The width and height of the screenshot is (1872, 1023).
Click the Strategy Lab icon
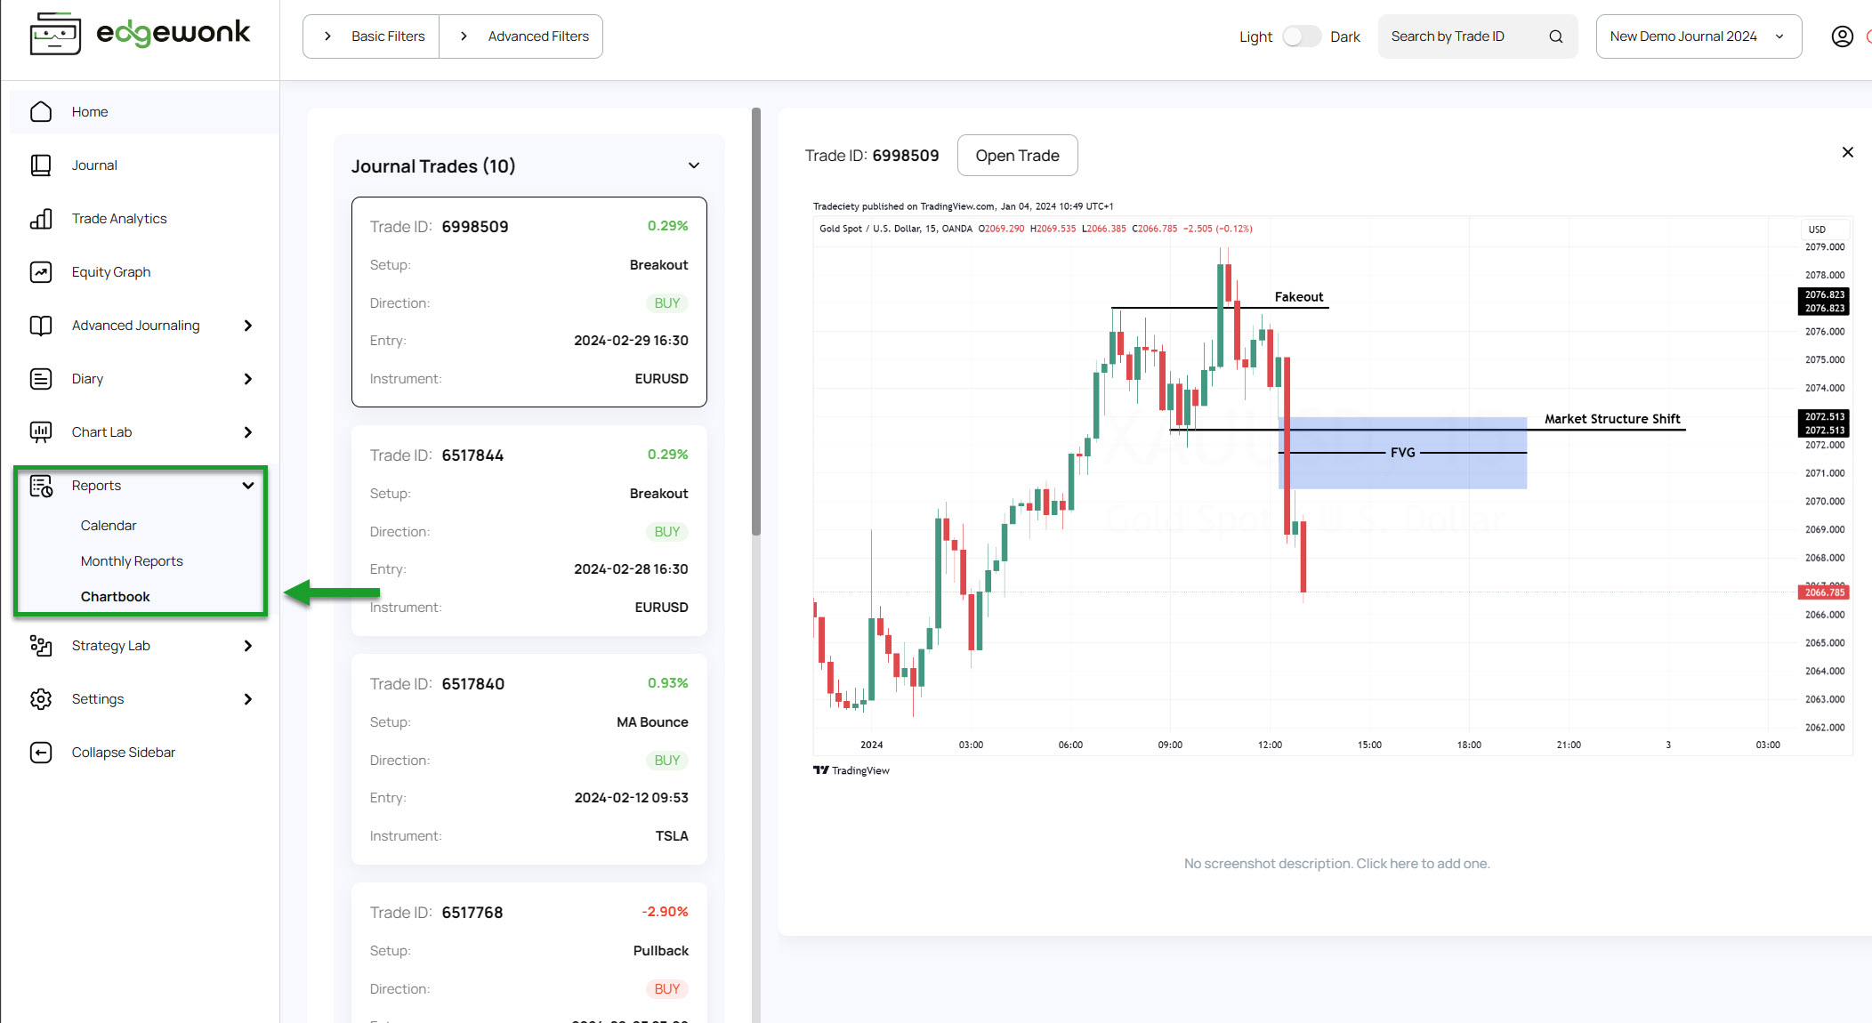click(41, 646)
